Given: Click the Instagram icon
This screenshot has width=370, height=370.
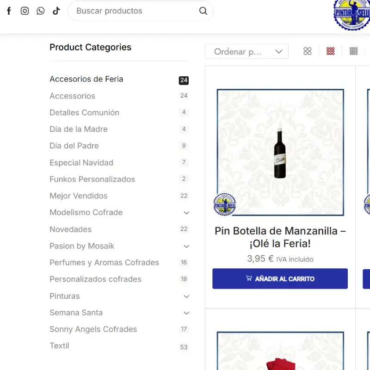Looking at the screenshot, I should 25,11.
